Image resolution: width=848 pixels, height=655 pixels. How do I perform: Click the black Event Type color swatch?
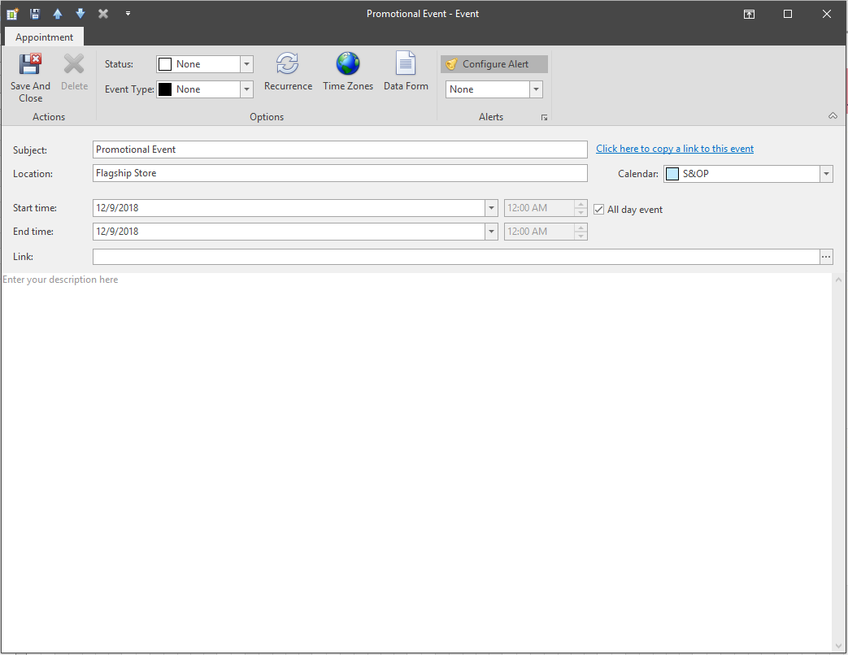(165, 89)
